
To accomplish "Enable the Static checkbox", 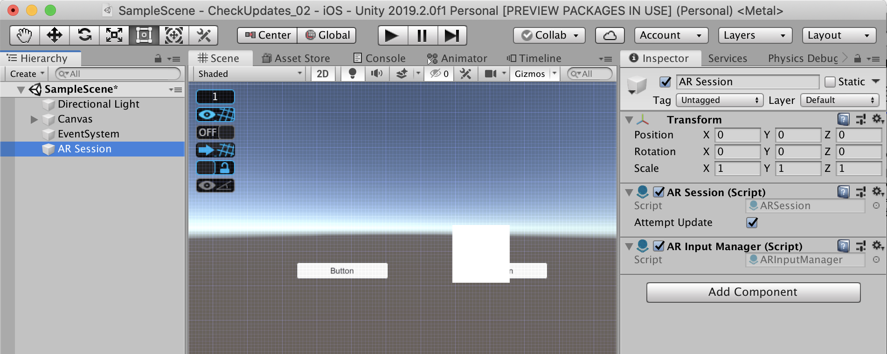I will [x=830, y=82].
